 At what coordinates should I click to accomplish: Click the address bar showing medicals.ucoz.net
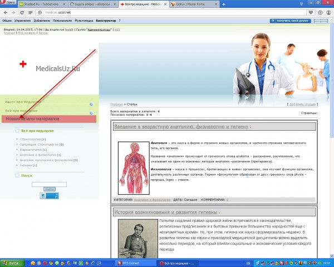coord(170,13)
